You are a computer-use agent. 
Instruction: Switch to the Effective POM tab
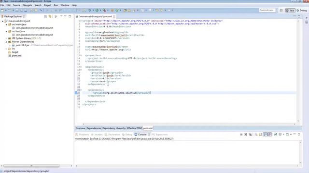134,128
